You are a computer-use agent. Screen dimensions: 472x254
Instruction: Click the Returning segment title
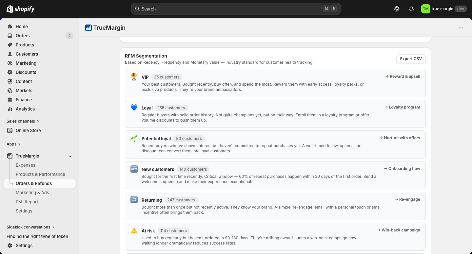(x=152, y=200)
